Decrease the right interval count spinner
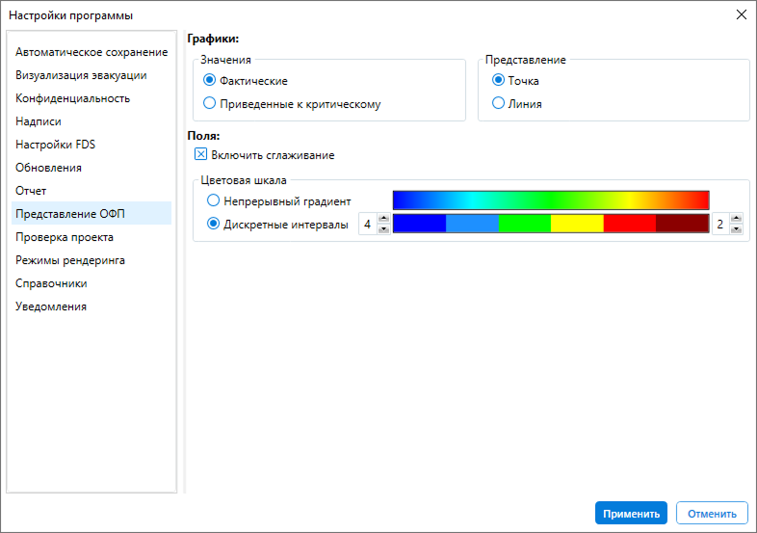Viewport: 757px width, 533px height. pyautogui.click(x=736, y=229)
